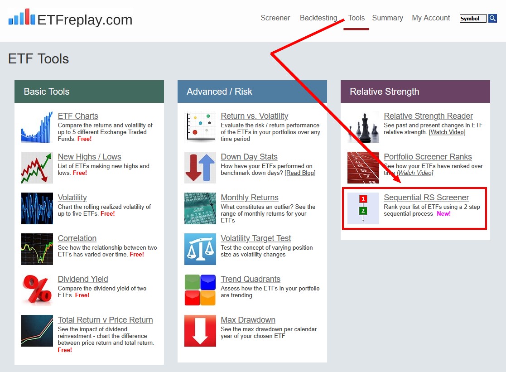Click the ETF Tools page heading
Image resolution: width=506 pixels, height=372 pixels.
pos(39,59)
